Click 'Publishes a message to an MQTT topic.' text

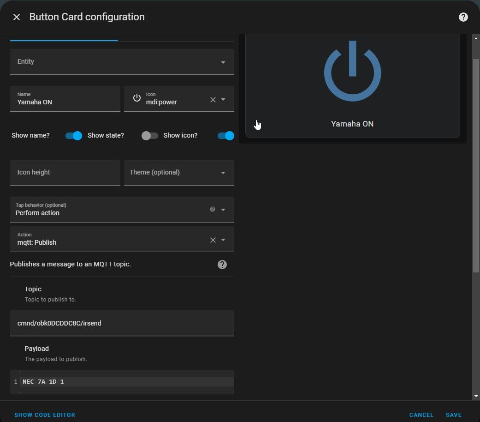click(71, 264)
